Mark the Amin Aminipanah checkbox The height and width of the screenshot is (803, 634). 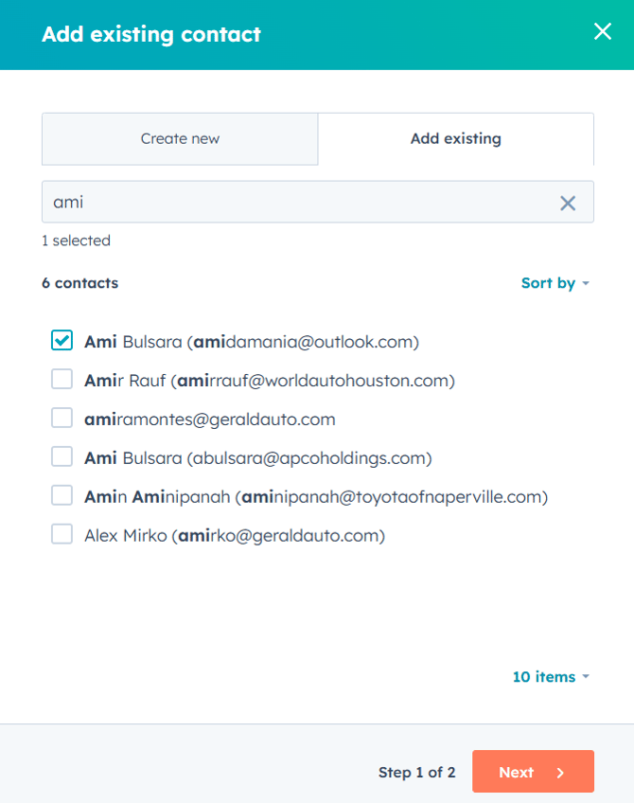[x=62, y=496]
